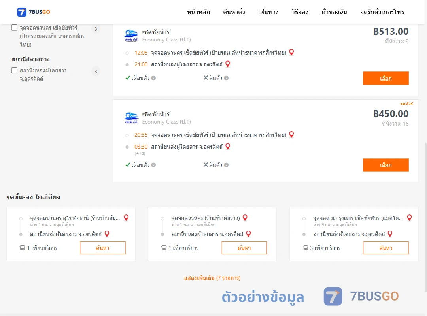Open จุดรับตั๋วเบอร์โทร menu item
The image size is (427, 316).
click(382, 12)
